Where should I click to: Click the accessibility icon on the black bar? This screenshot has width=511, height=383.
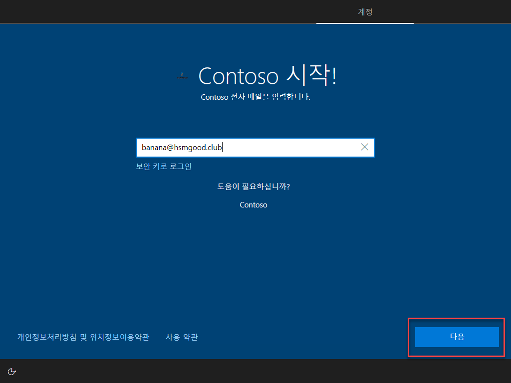point(11,371)
